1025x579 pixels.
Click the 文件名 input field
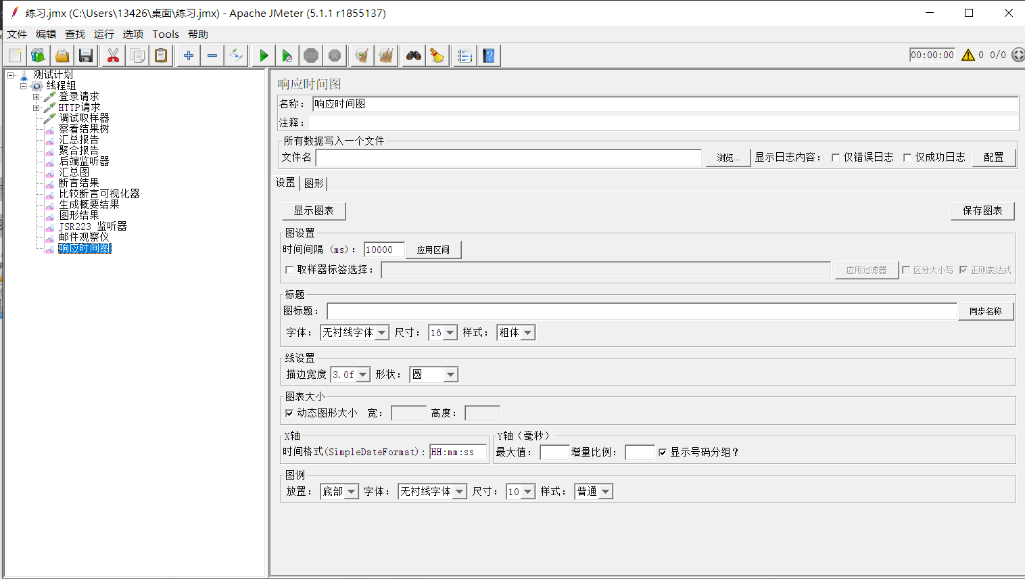pos(508,158)
